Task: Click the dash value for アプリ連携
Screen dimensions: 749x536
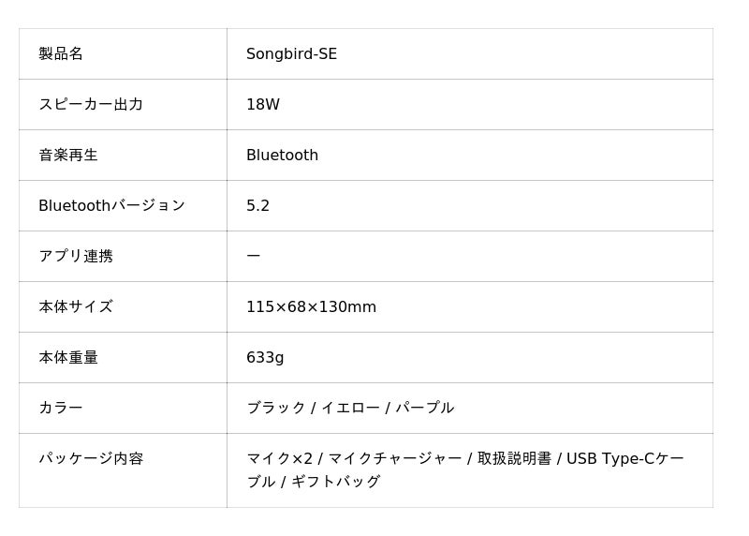Action: click(x=254, y=257)
